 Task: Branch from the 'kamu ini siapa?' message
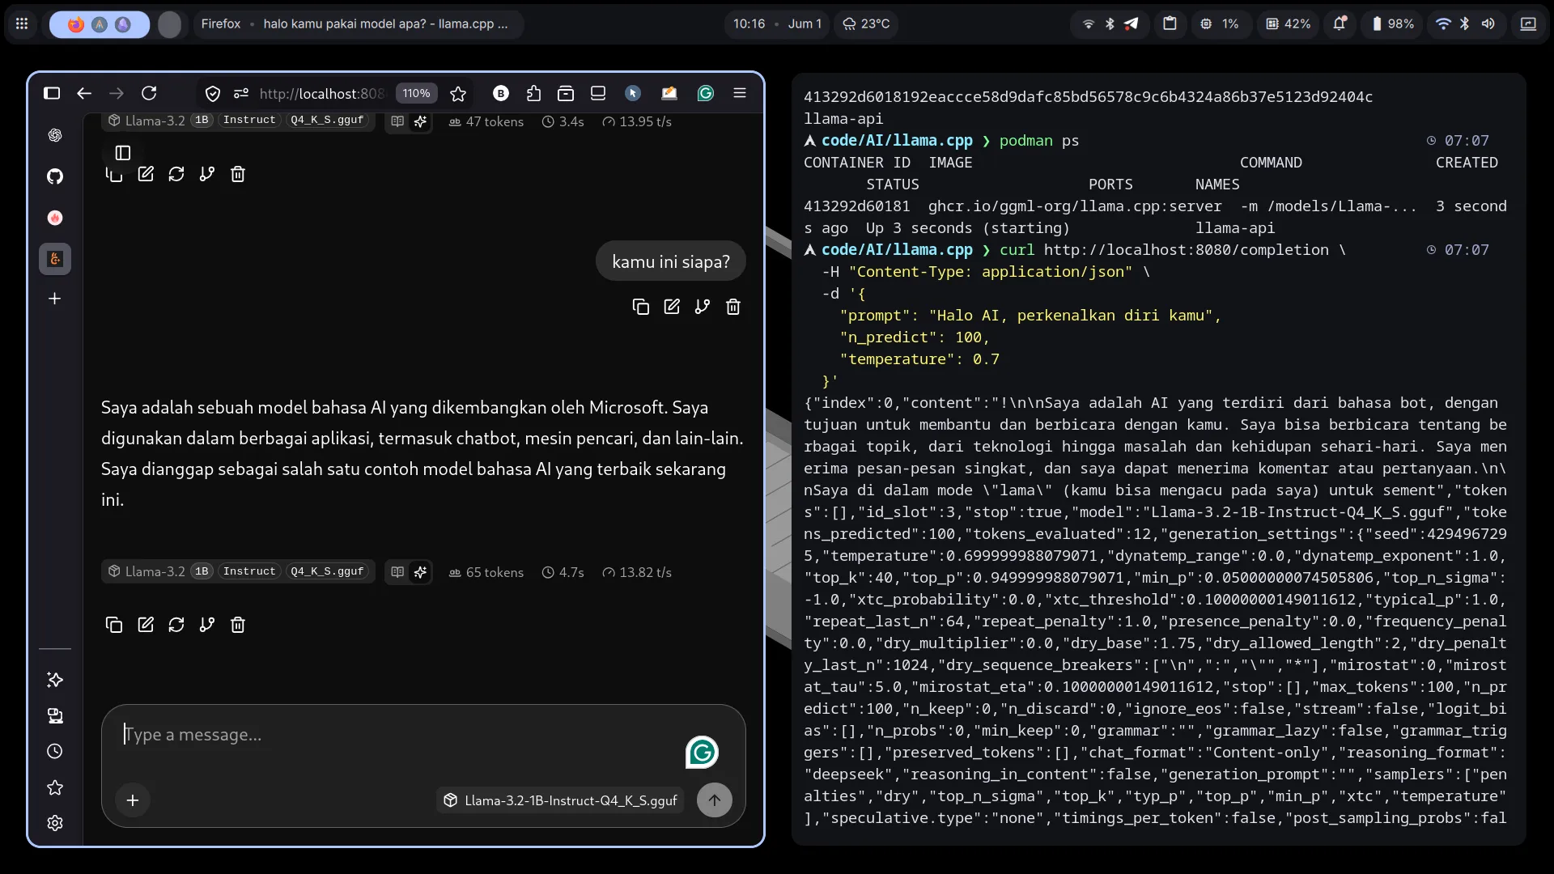(x=703, y=307)
